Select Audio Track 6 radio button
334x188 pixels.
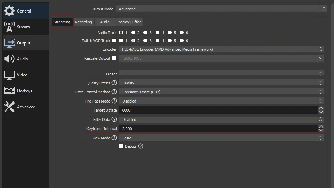pyautogui.click(x=182, y=32)
